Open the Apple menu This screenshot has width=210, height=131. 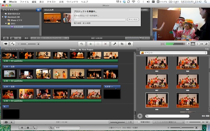coord(4,2)
